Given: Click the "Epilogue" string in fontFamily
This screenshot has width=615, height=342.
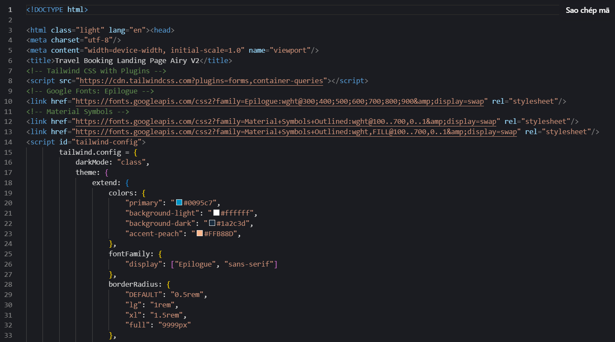Looking at the screenshot, I should [195, 264].
